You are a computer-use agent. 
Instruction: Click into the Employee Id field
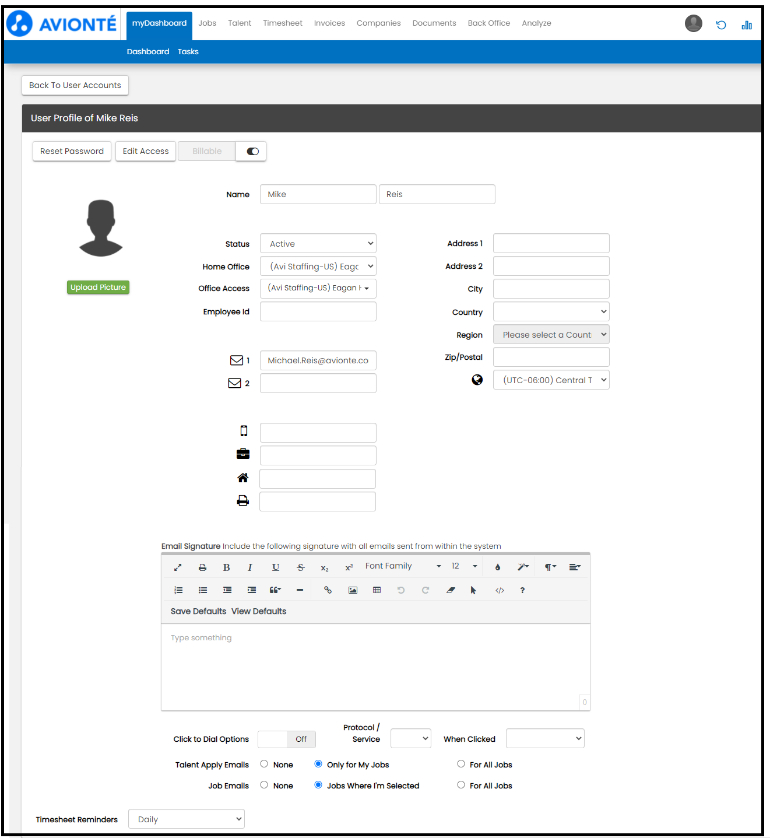[318, 312]
